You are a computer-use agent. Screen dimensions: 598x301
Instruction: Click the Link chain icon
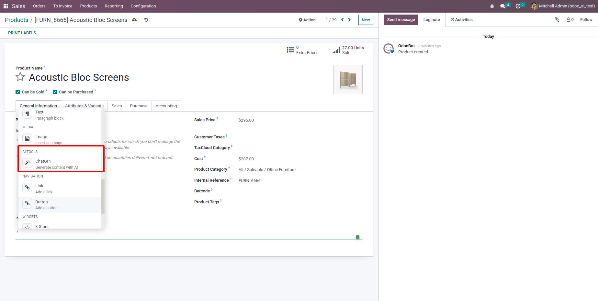(x=27, y=188)
